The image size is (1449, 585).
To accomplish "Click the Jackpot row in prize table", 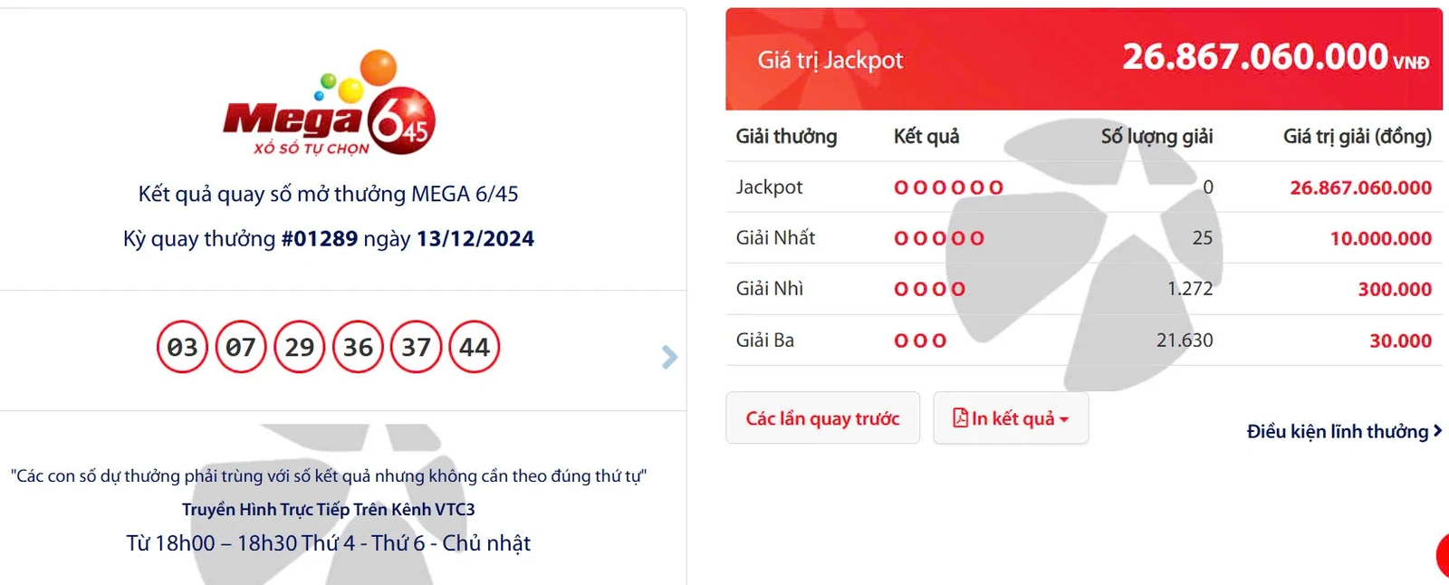I will click(1083, 187).
